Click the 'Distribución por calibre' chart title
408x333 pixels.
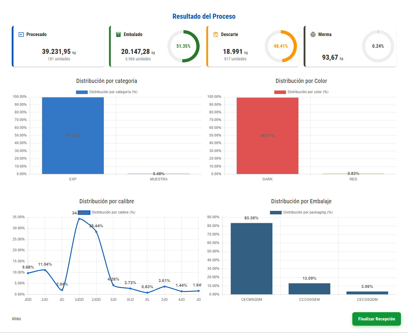pyautogui.click(x=107, y=201)
